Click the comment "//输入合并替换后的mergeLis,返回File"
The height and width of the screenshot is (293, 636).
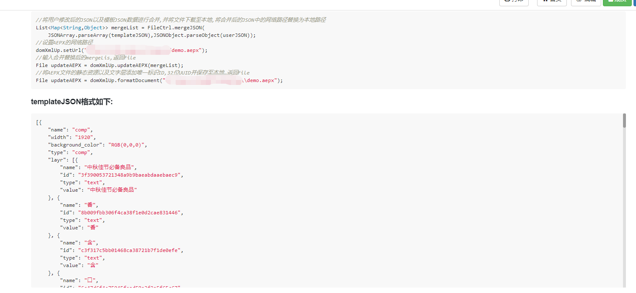coord(86,58)
